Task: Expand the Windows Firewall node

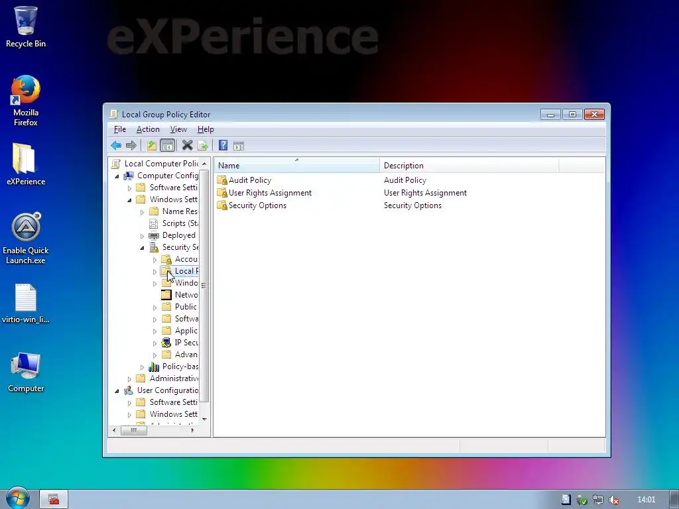Action: [154, 284]
